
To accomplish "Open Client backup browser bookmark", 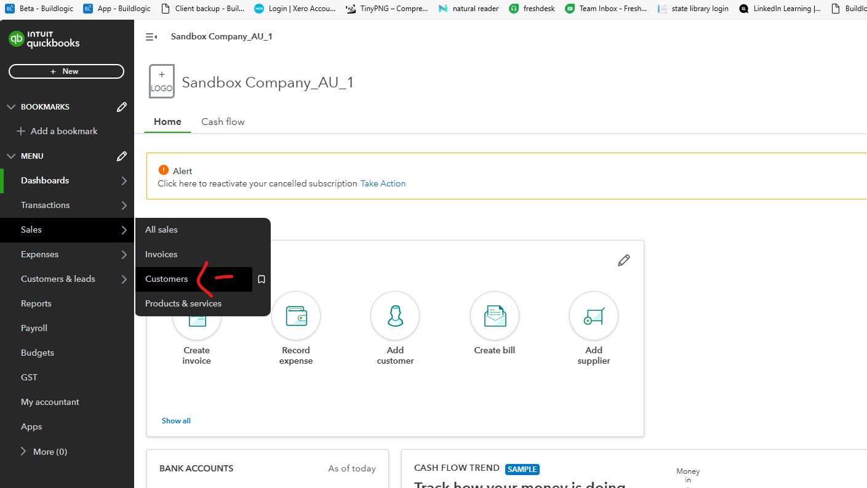I will pos(202,9).
